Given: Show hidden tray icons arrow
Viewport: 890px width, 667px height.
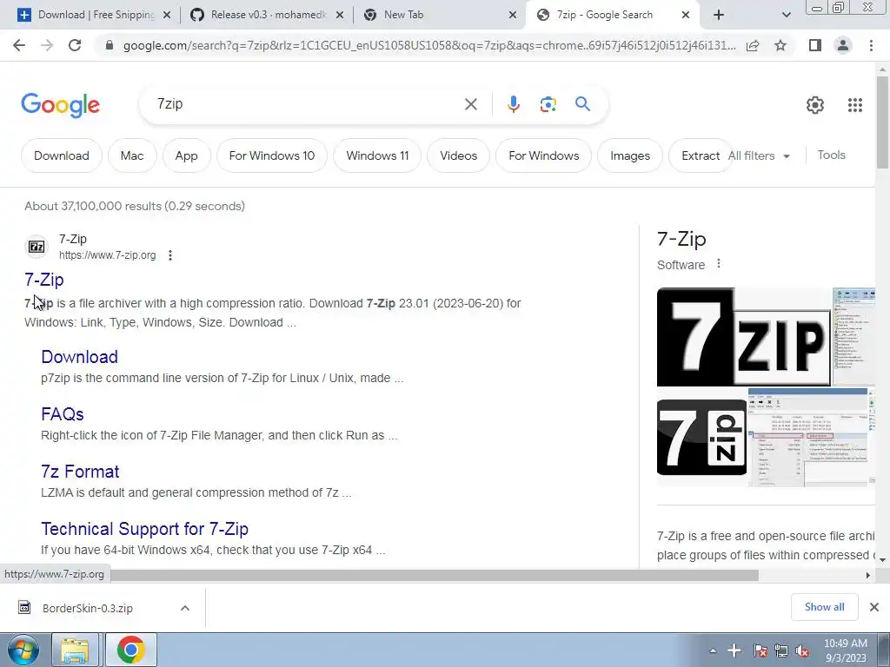Looking at the screenshot, I should pyautogui.click(x=713, y=651).
